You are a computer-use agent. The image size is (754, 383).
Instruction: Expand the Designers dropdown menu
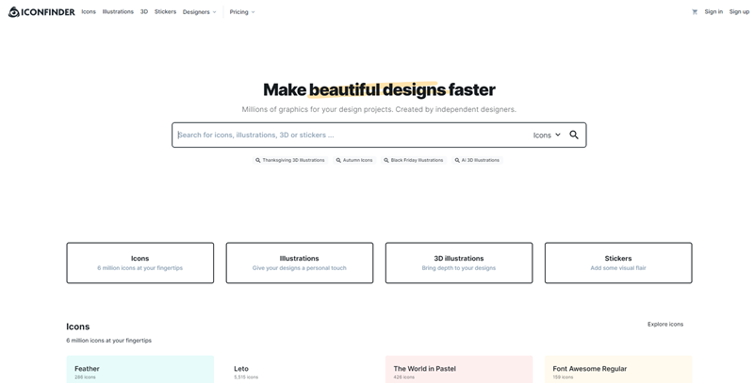[199, 12]
